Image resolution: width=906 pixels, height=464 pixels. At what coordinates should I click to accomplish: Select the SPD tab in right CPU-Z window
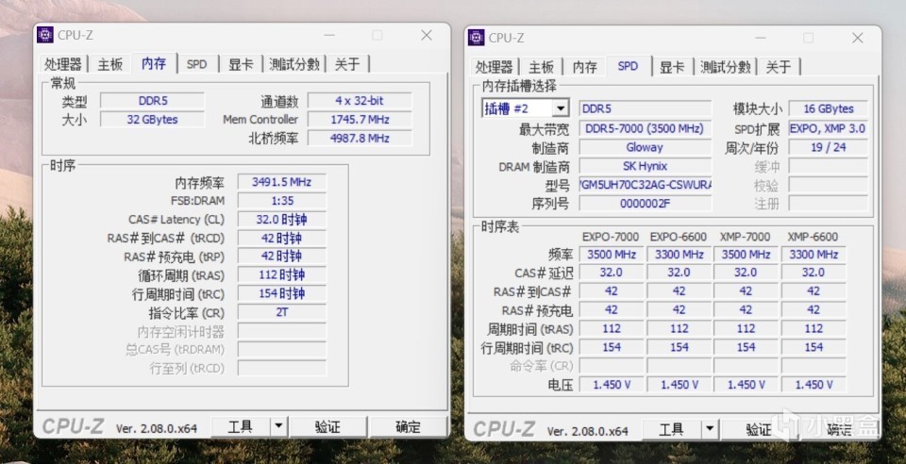click(x=629, y=66)
